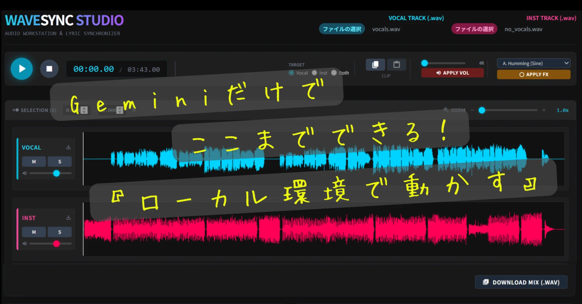Click the VOCAL waveform display

tap(324, 159)
